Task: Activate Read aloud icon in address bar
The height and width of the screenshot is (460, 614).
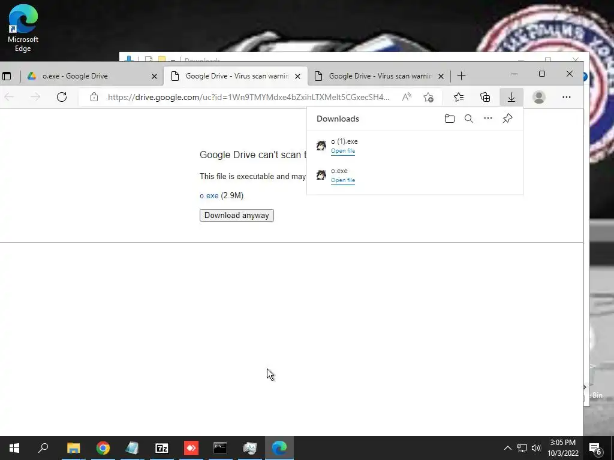Action: coord(407,97)
